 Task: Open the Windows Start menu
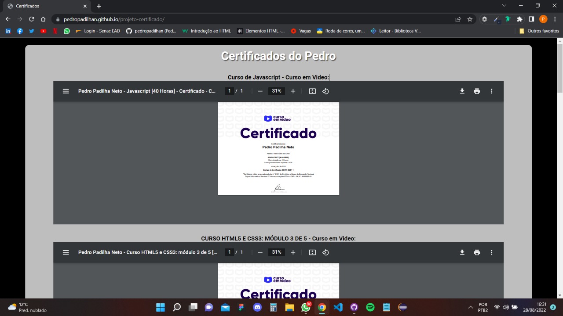tap(161, 307)
